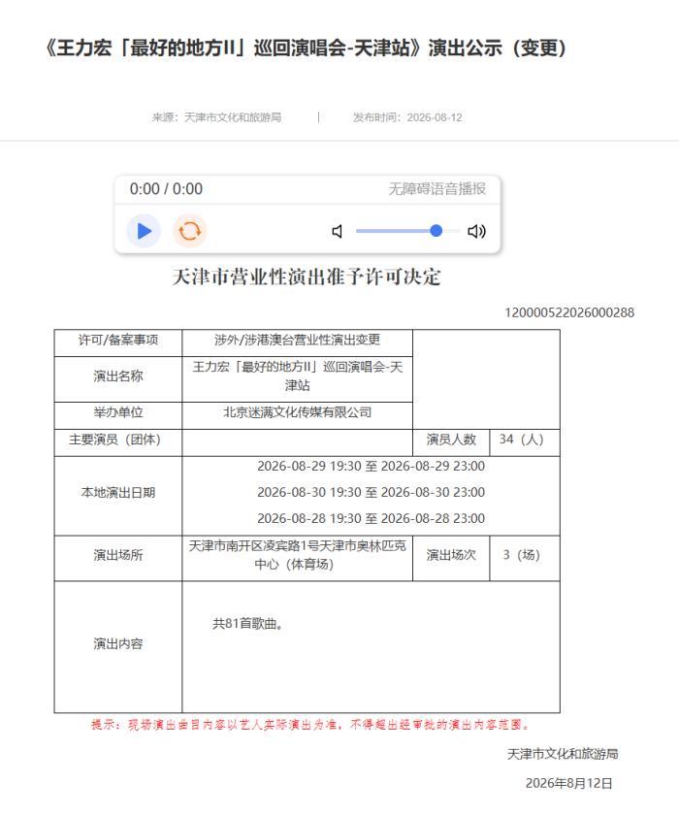Click the 3（场） value cell
Screen dimensions: 679x816
tap(525, 559)
